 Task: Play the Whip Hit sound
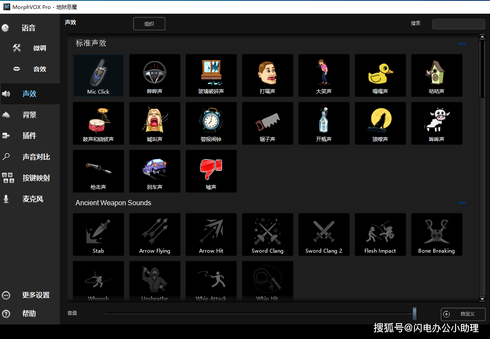pyautogui.click(x=267, y=281)
